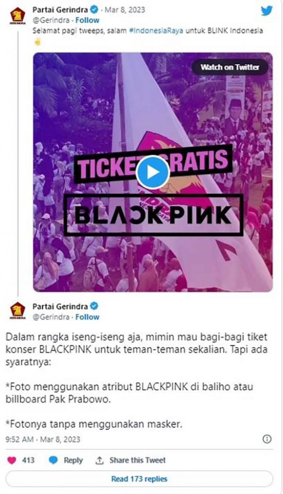Open Partai Gerindra name on second tweet
The image size is (283, 494).
tap(60, 306)
